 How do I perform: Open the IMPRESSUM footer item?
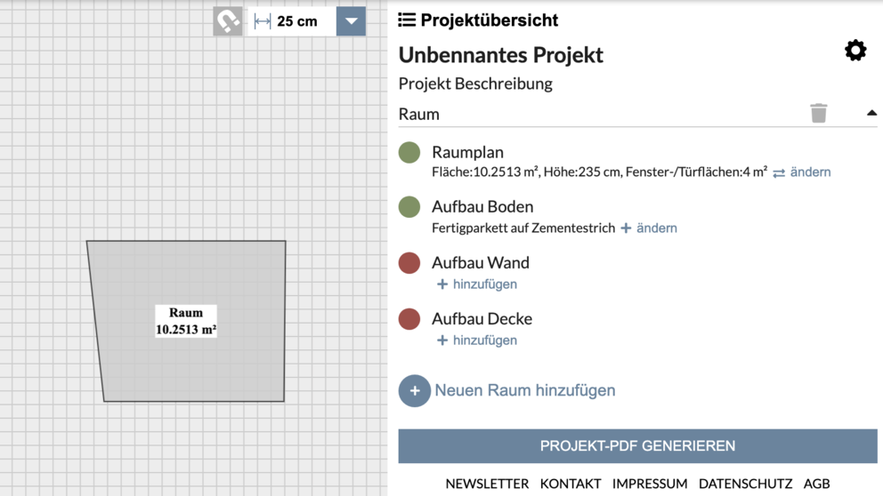click(x=650, y=484)
